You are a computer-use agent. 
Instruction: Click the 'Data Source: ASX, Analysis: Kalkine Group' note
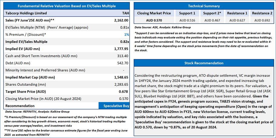point(163,27)
